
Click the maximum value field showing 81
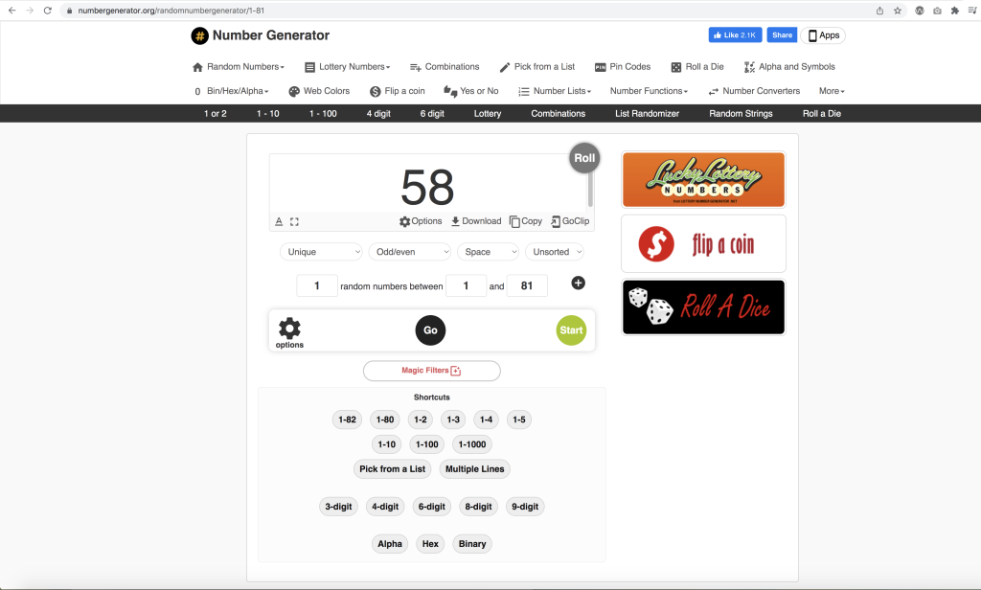pos(527,285)
